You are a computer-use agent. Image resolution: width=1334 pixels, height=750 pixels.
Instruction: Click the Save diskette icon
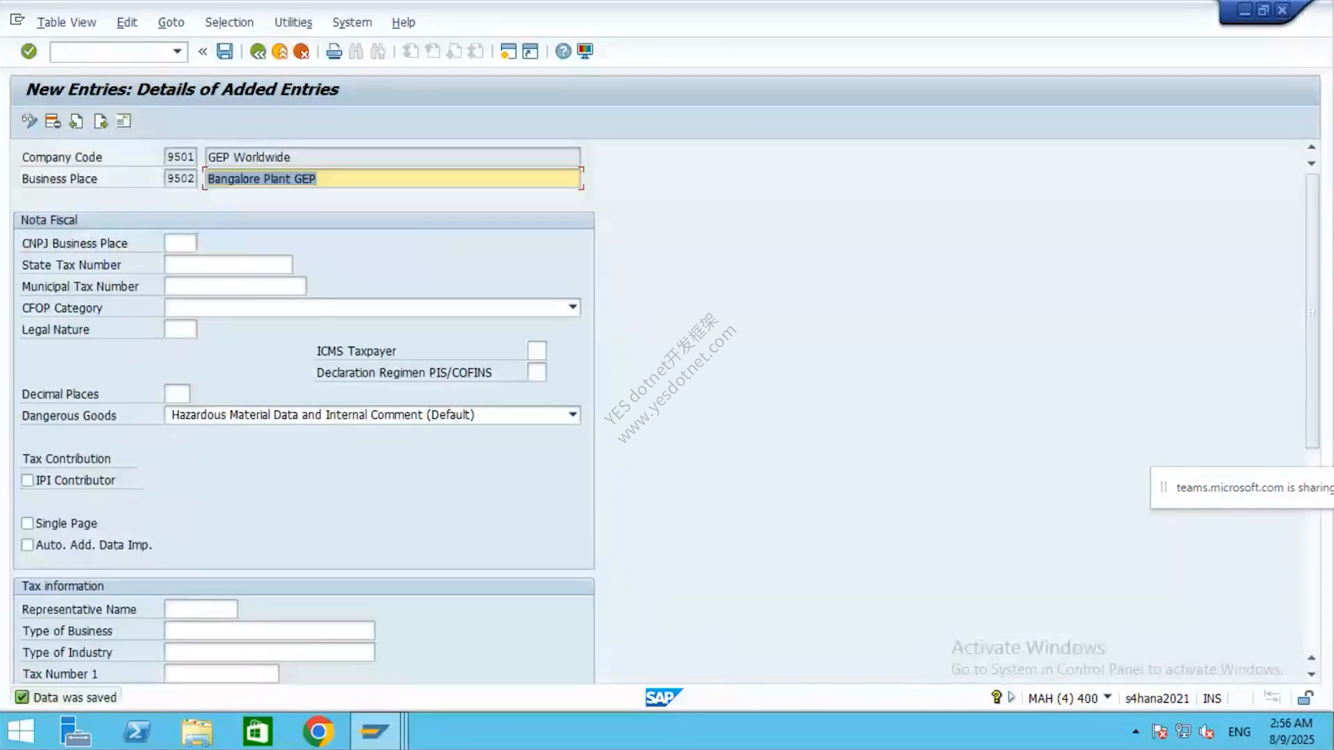(224, 51)
